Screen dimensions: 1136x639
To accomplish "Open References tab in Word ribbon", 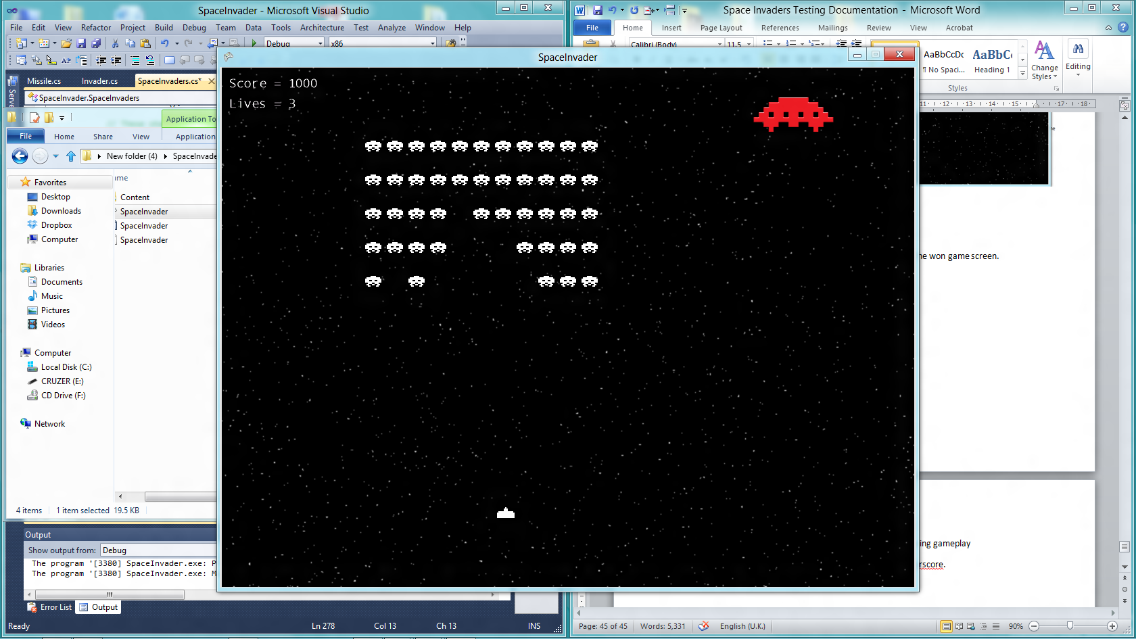I will click(780, 28).
